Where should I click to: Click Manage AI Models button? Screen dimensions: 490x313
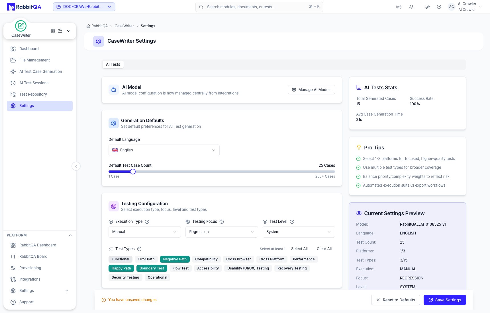[311, 90]
